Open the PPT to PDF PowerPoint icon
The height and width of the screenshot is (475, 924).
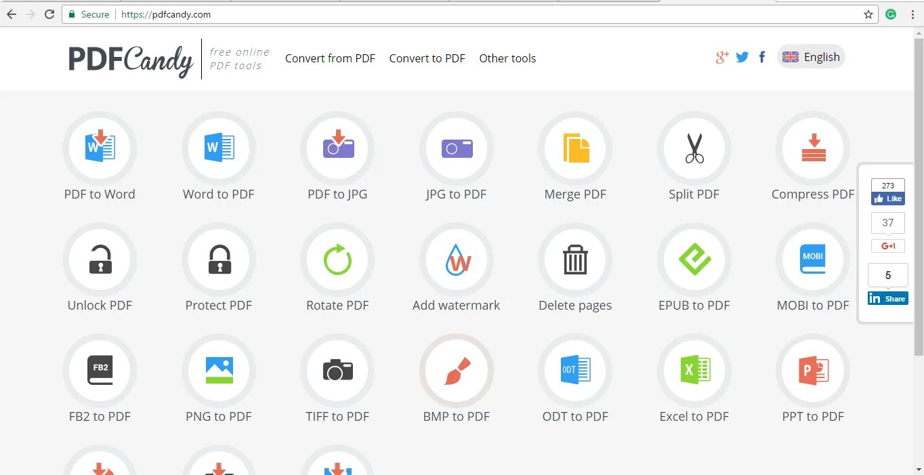[813, 371]
